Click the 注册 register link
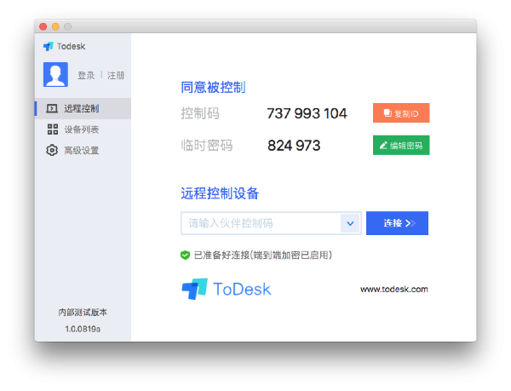511x391 pixels. [x=116, y=75]
